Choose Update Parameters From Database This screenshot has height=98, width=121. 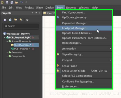(84, 38)
